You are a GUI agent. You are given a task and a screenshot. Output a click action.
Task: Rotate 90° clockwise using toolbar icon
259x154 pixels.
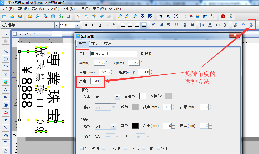[251, 25]
